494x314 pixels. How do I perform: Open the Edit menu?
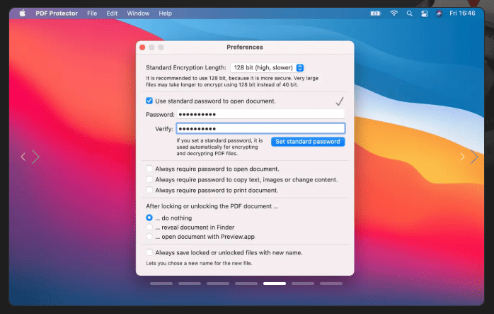112,13
